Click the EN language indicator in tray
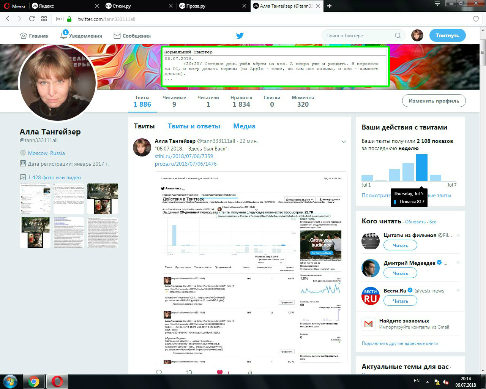 click(x=417, y=381)
